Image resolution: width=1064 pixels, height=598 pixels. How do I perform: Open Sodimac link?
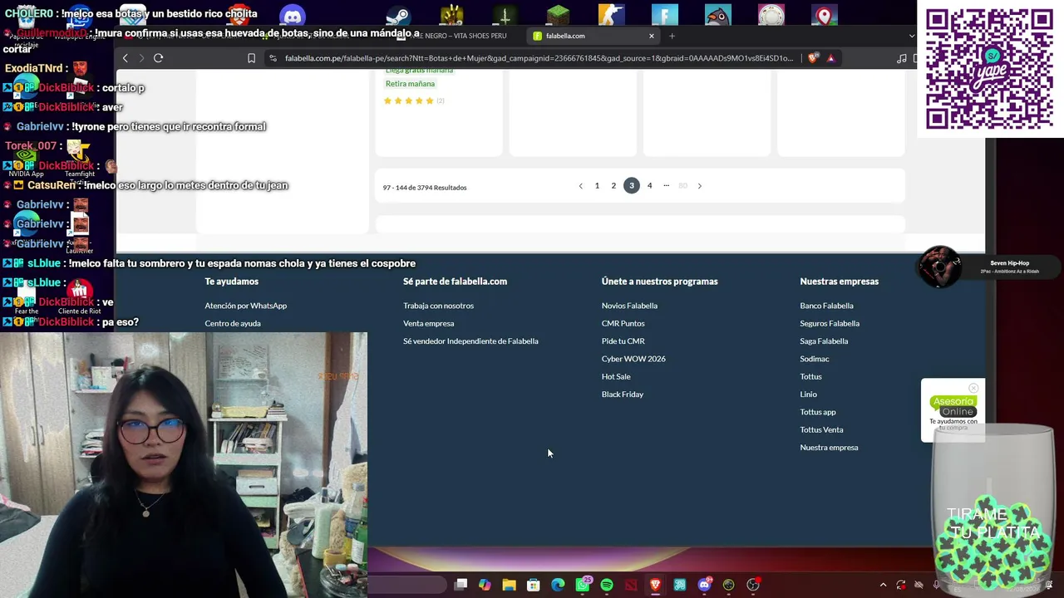pyautogui.click(x=815, y=359)
